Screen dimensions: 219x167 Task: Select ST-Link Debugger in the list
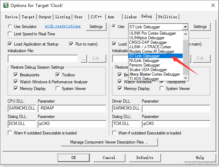click(155, 56)
